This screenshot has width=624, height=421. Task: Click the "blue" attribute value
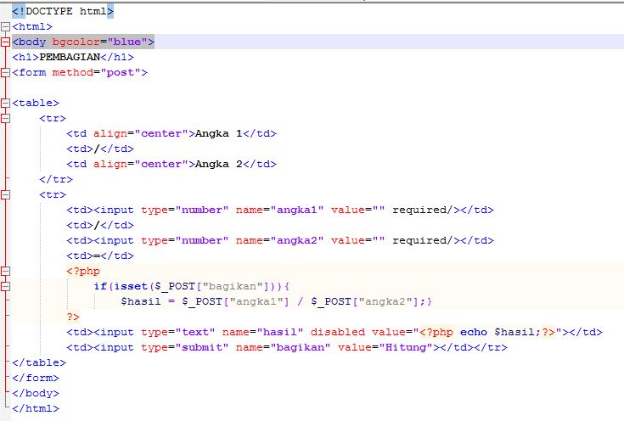click(126, 42)
